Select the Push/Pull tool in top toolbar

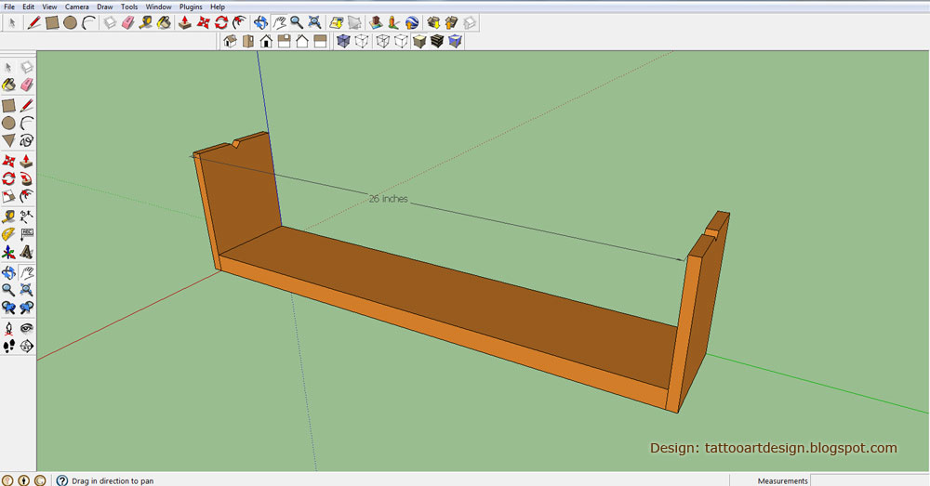(x=185, y=22)
